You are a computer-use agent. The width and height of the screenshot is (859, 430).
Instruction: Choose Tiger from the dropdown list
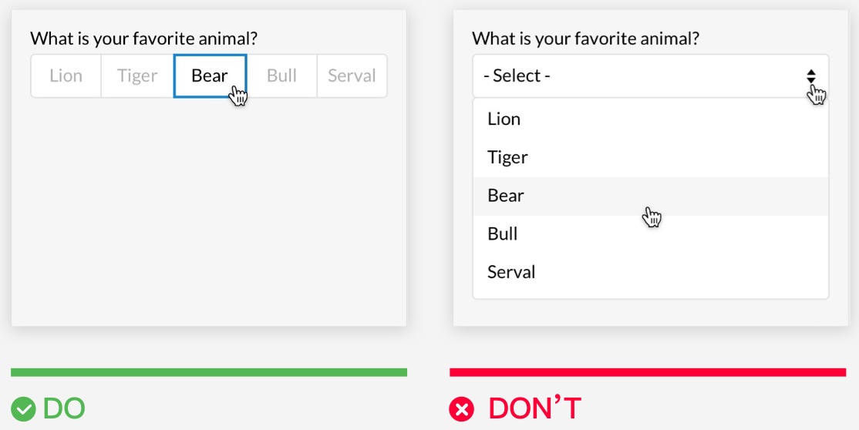507,157
